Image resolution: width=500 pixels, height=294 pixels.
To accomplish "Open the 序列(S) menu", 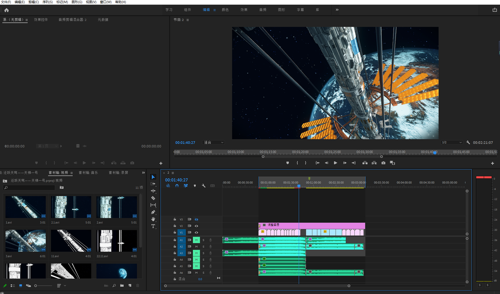I will pyautogui.click(x=48, y=2).
